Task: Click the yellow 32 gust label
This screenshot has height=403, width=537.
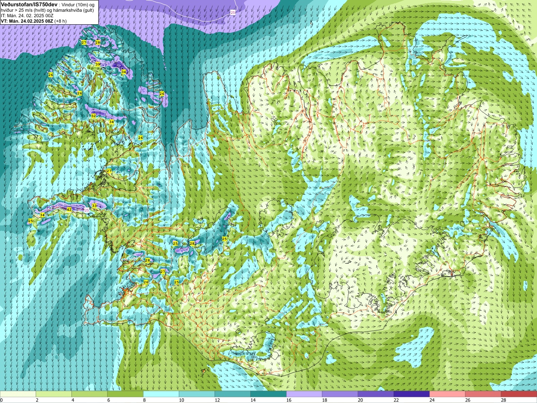Action: click(94, 115)
